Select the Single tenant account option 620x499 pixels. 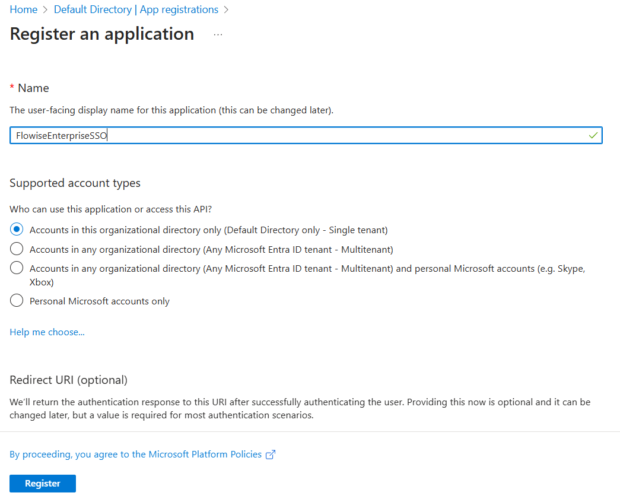click(17, 230)
